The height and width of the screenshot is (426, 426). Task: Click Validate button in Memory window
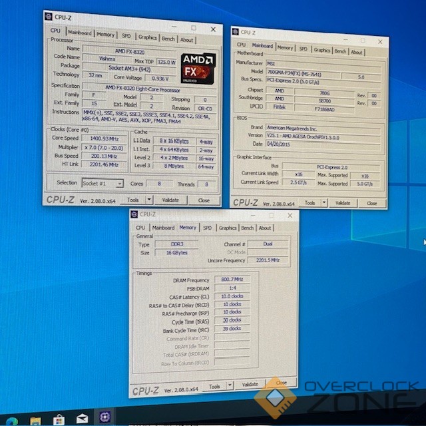point(250,384)
